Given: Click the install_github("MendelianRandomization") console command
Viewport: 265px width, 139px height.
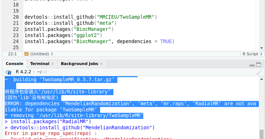Looking at the screenshot, I should (82, 128).
